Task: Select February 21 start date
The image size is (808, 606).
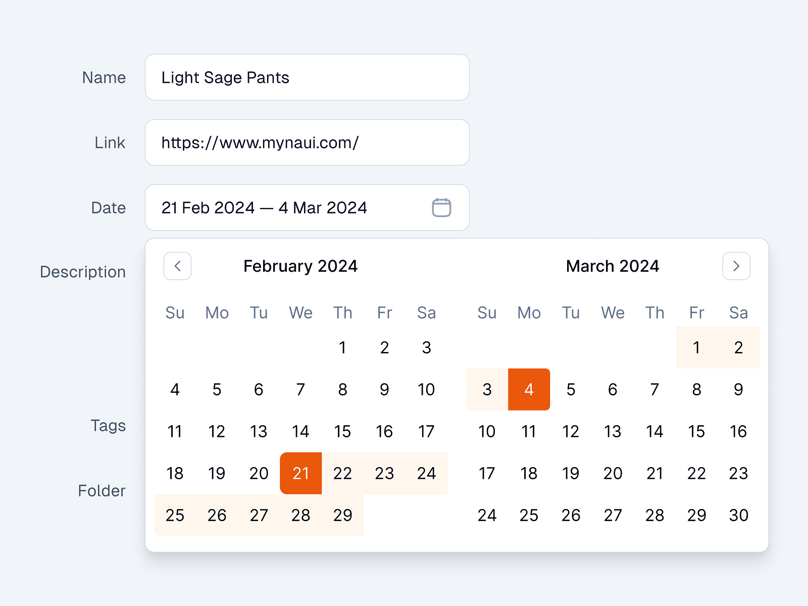Action: [300, 473]
